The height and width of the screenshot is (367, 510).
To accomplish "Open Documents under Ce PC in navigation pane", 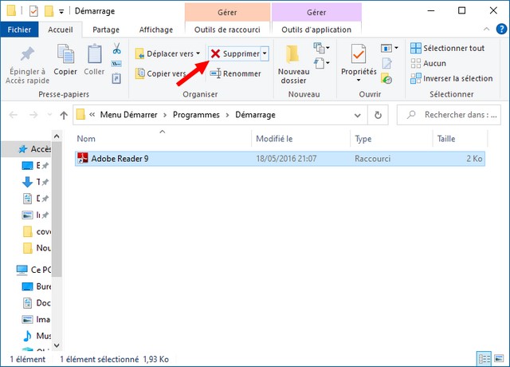I will pyautogui.click(x=36, y=303).
